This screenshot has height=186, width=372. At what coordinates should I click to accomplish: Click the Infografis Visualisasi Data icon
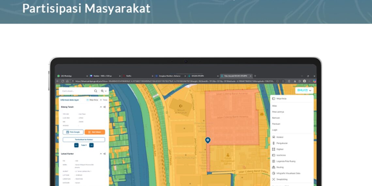coord(273,173)
